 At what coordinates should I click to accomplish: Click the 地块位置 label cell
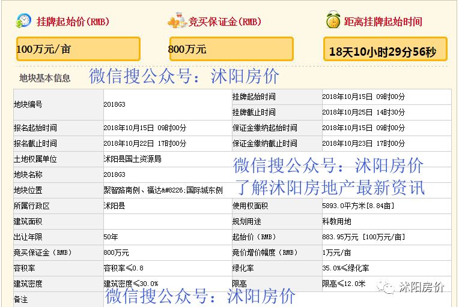coord(58,191)
